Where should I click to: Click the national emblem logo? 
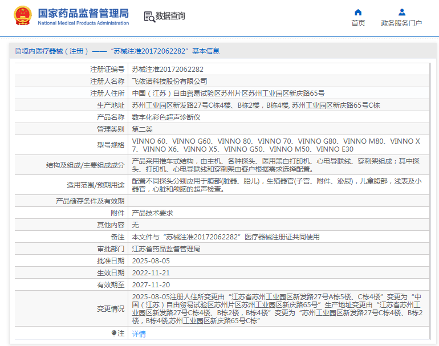click(22, 15)
